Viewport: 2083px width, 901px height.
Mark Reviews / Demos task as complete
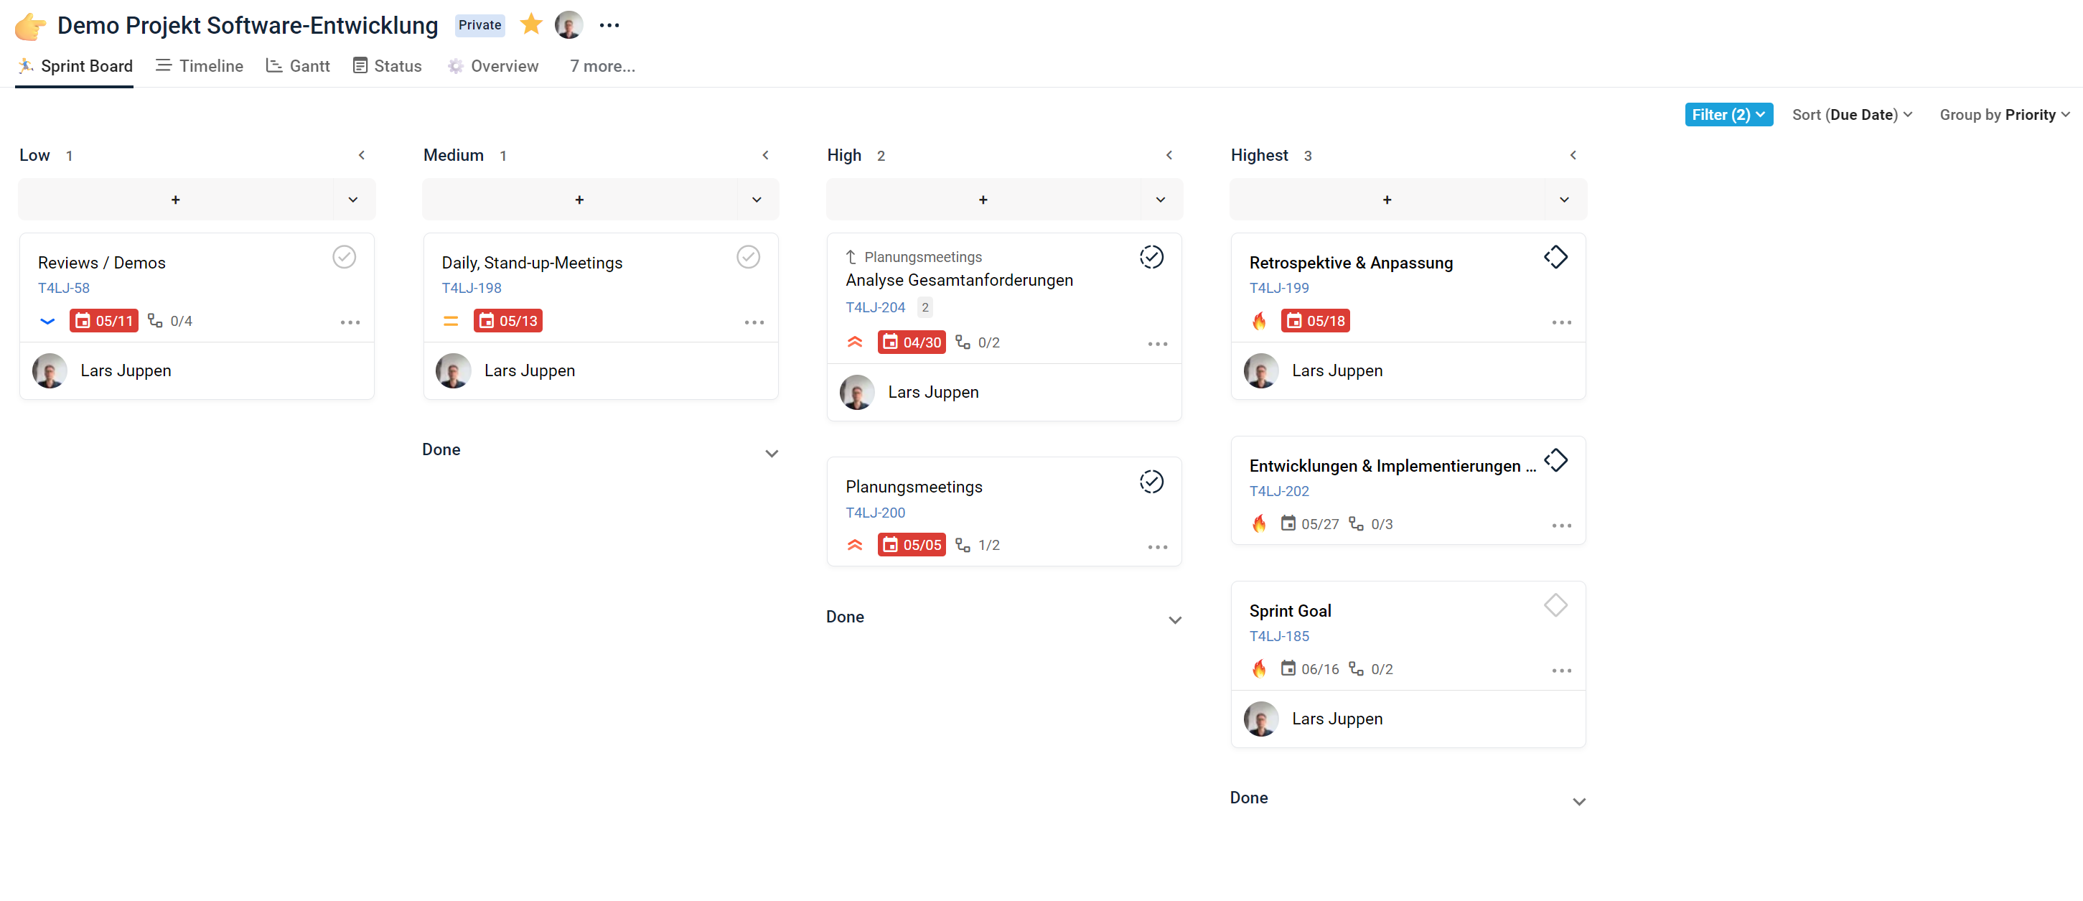pos(344,256)
